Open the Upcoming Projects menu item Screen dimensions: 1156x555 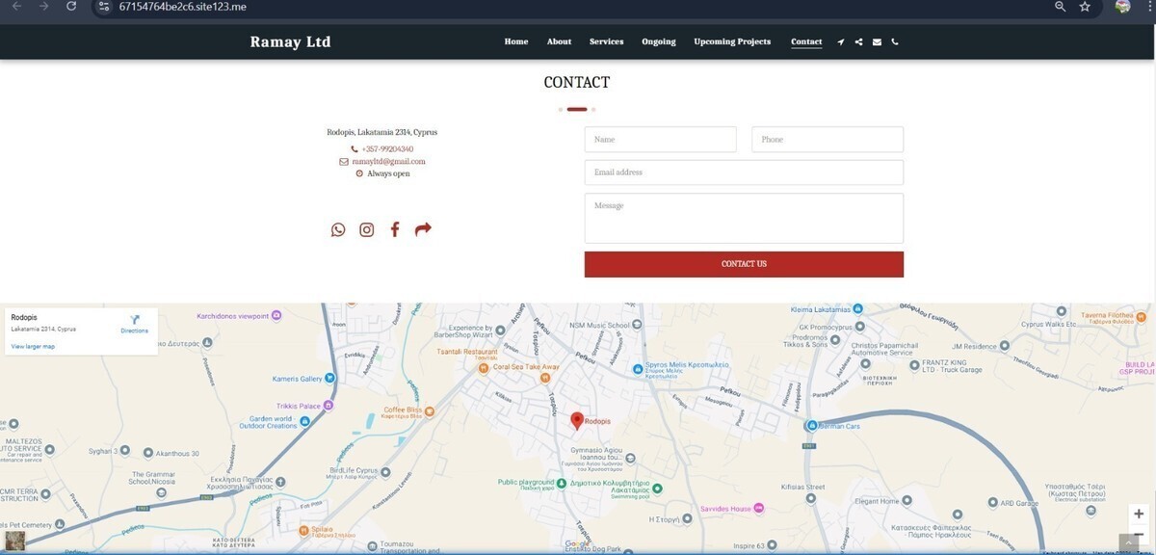click(x=732, y=41)
